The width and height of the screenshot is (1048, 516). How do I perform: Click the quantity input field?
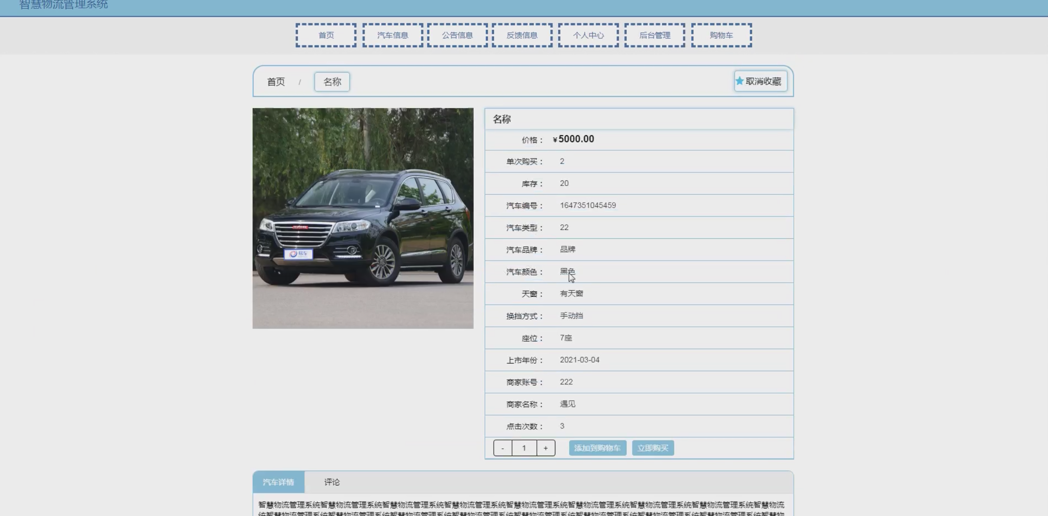524,448
